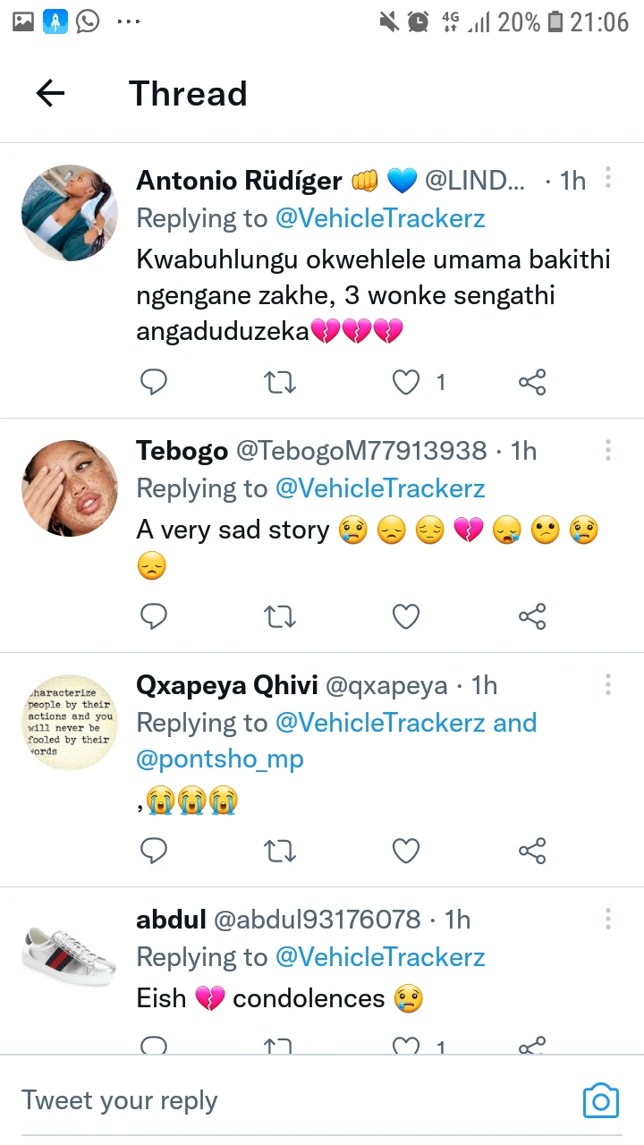Retweet Tebogo's sad story tweet
The height and width of the screenshot is (1145, 644).
click(x=280, y=617)
